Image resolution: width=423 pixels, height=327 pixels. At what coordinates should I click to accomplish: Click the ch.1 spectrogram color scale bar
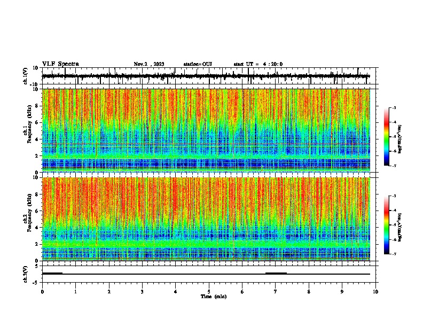tap(387, 137)
